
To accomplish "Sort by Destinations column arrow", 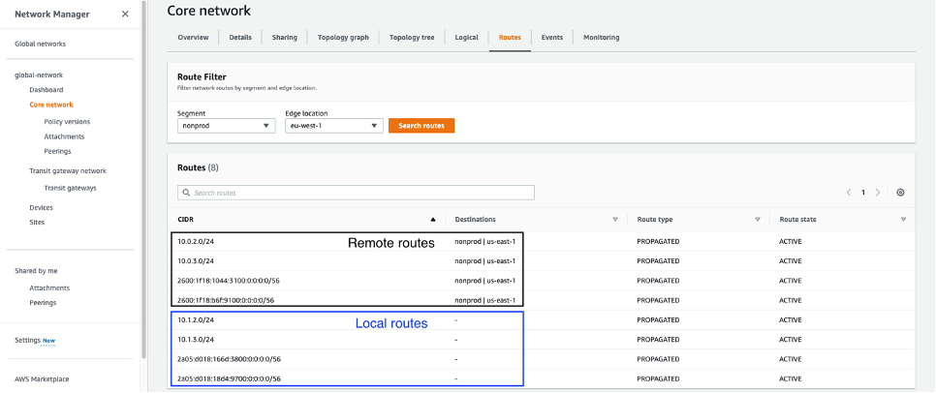I will click(615, 220).
